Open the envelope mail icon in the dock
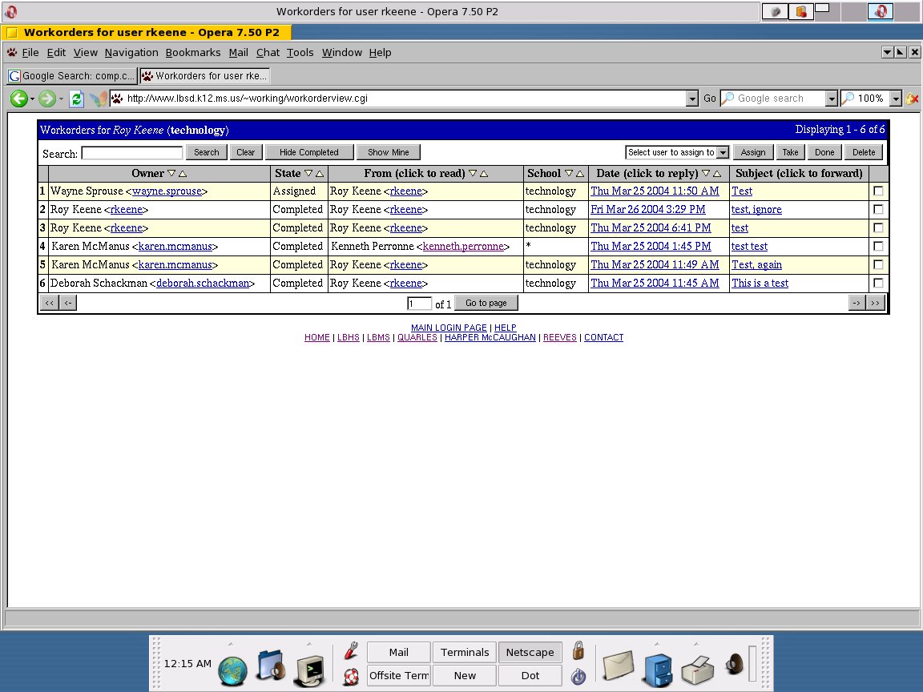This screenshot has width=923, height=692. [618, 666]
